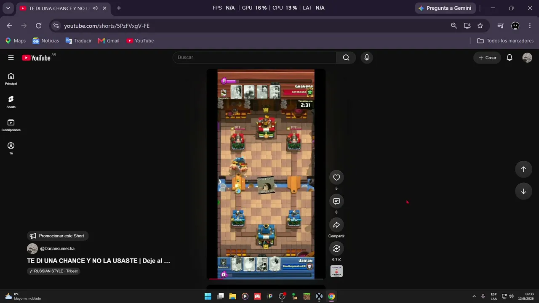Open YouTube notifications bell
This screenshot has width=539, height=303.
[x=510, y=58]
